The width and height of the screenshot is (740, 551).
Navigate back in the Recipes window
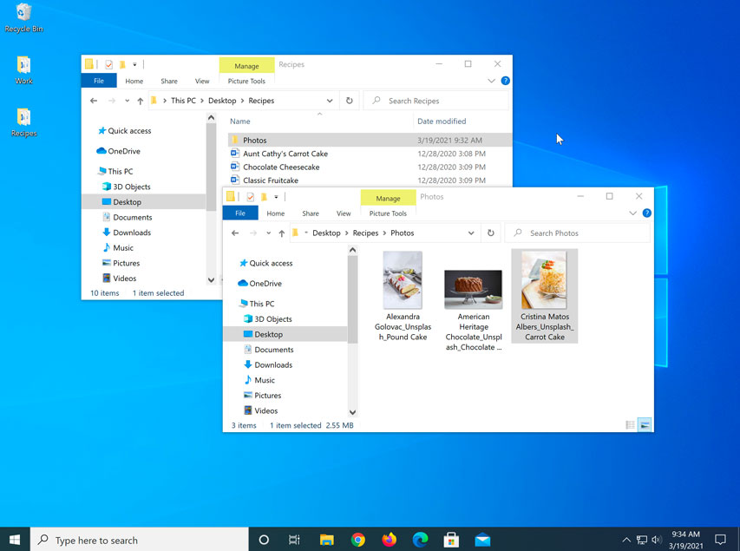coord(93,100)
